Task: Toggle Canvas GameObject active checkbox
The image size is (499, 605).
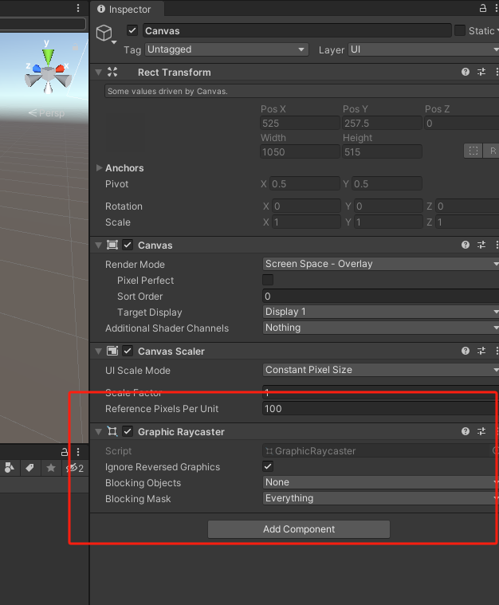Action: pyautogui.click(x=132, y=30)
